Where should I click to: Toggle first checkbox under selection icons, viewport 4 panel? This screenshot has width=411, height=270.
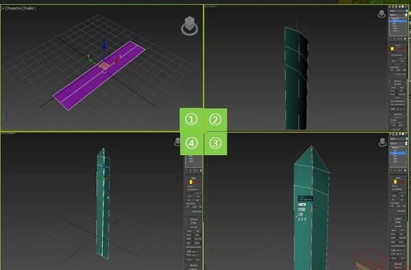188,187
